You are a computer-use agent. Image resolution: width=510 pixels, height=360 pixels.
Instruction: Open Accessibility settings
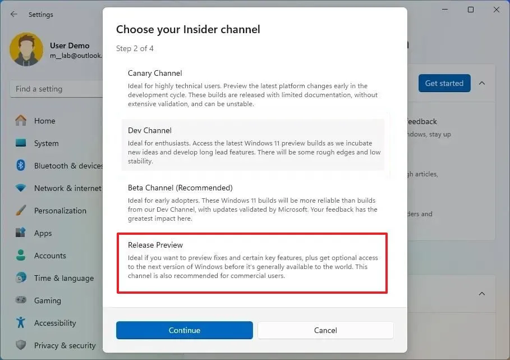click(x=20, y=323)
